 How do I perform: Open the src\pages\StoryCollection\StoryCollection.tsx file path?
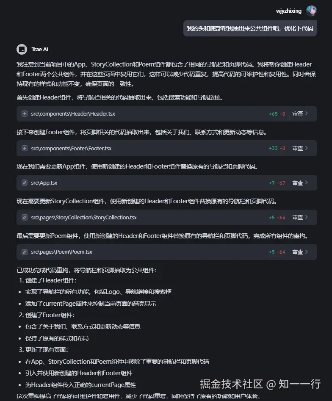[x=84, y=218]
